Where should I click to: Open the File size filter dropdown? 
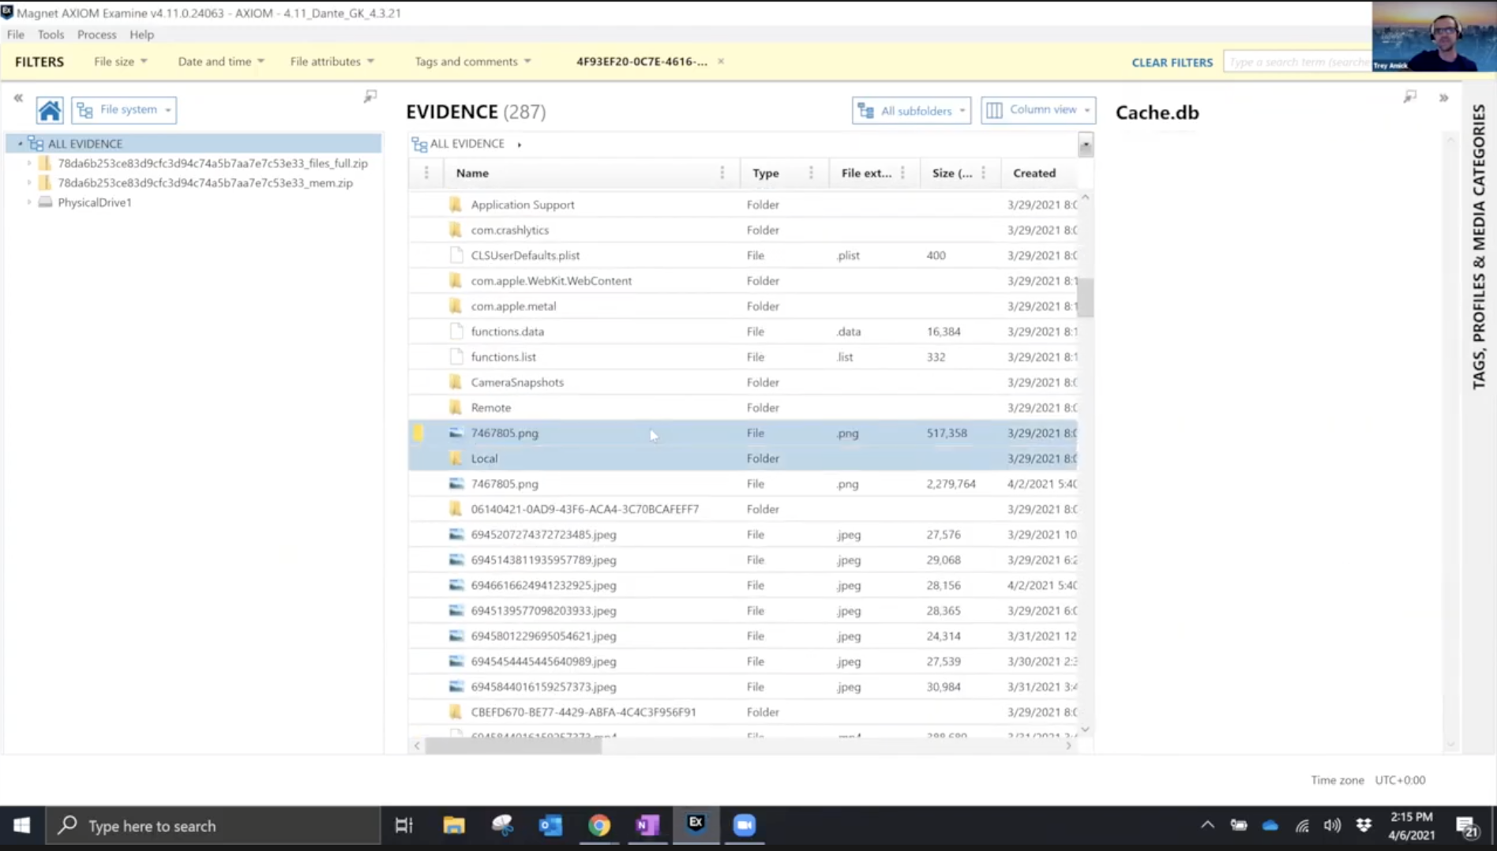click(120, 62)
